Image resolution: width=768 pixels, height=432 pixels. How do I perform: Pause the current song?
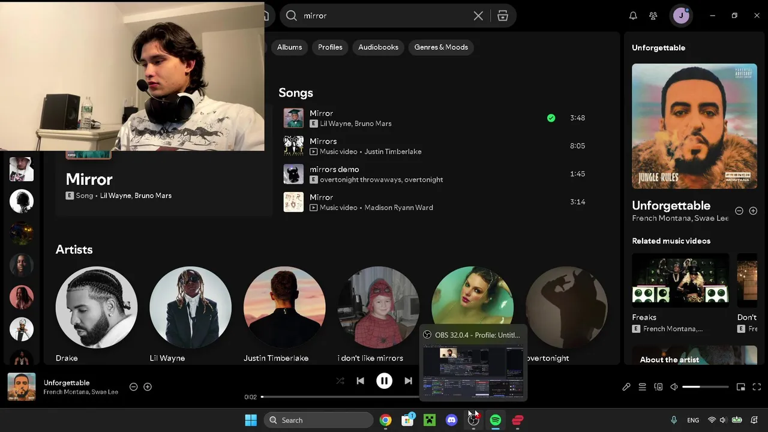(384, 381)
